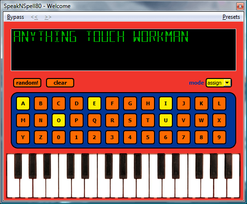The width and height of the screenshot is (247, 204).
Task: Play the rightmost black piano key
Action: click(228, 166)
